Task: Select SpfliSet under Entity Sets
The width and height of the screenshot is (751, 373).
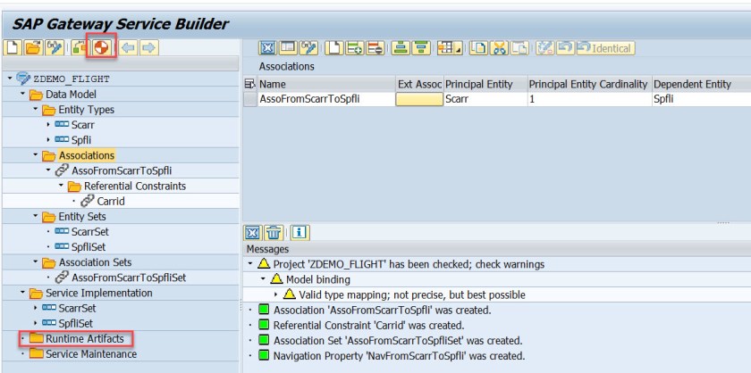Action: (x=89, y=247)
